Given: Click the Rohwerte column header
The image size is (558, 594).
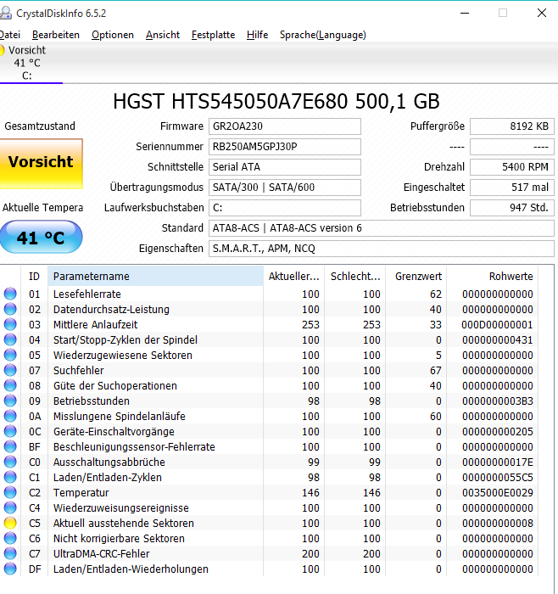Looking at the screenshot, I should [493, 276].
